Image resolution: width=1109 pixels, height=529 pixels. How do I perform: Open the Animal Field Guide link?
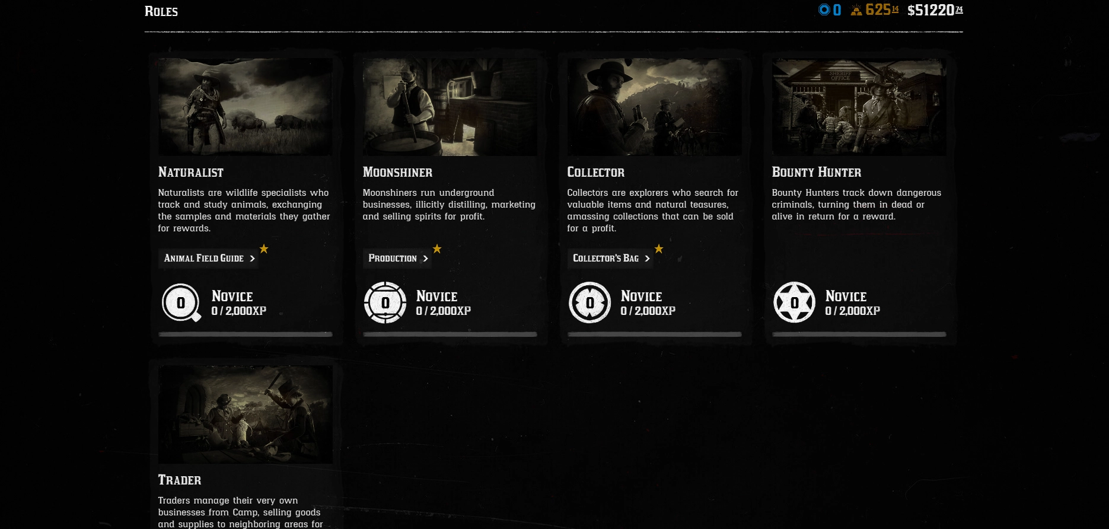click(208, 259)
